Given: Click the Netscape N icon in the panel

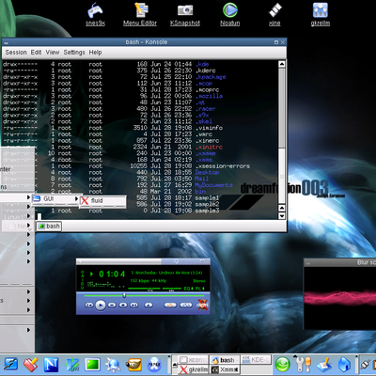Looking at the screenshot, I should (x=51, y=365).
